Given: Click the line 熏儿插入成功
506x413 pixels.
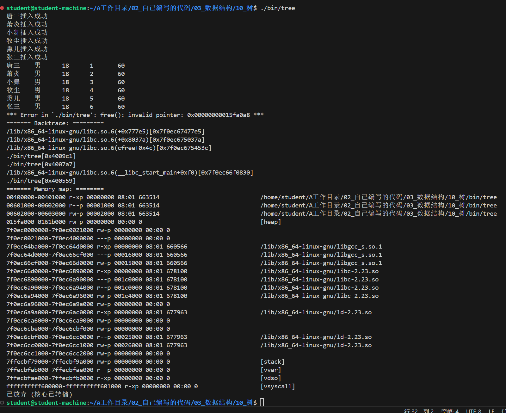Looking at the screenshot, I should coord(27,49).
